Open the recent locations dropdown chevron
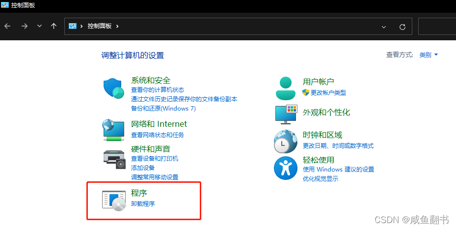Image resolution: width=456 pixels, height=229 pixels. 40,26
